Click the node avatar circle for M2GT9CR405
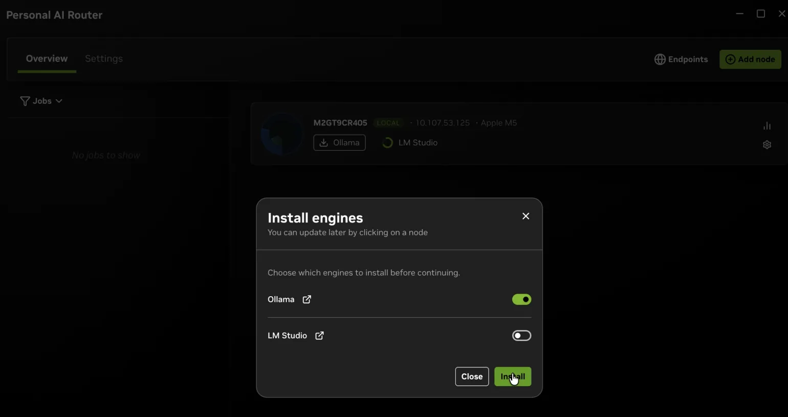Image resolution: width=788 pixels, height=417 pixels. [282, 134]
